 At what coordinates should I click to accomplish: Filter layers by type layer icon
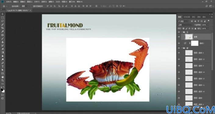tap(198, 21)
